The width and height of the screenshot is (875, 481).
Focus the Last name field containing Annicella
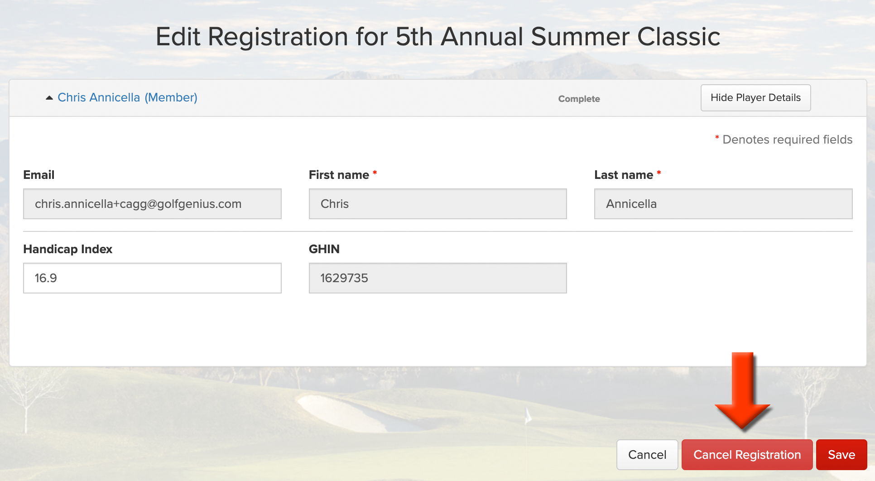point(723,204)
